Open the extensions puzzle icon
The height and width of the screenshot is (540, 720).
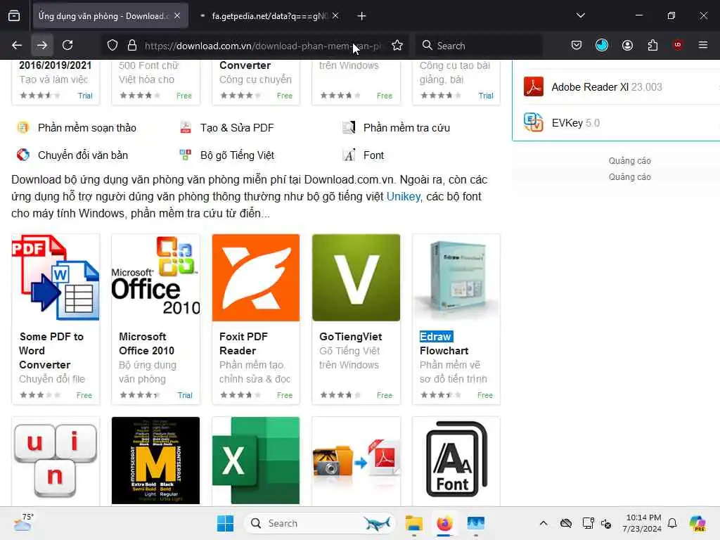652,45
